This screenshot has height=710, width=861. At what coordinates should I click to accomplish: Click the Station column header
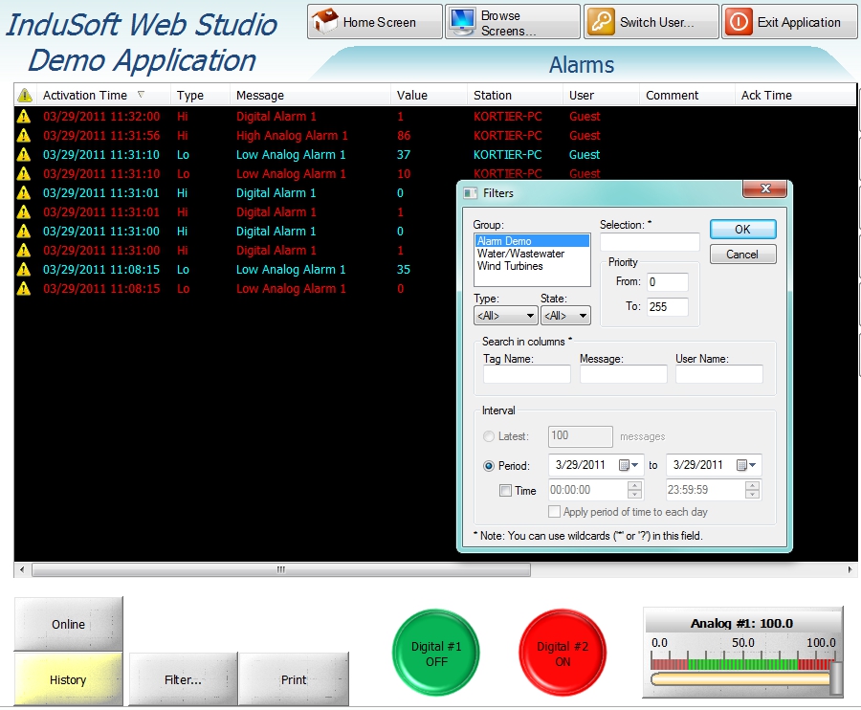pyautogui.click(x=515, y=95)
